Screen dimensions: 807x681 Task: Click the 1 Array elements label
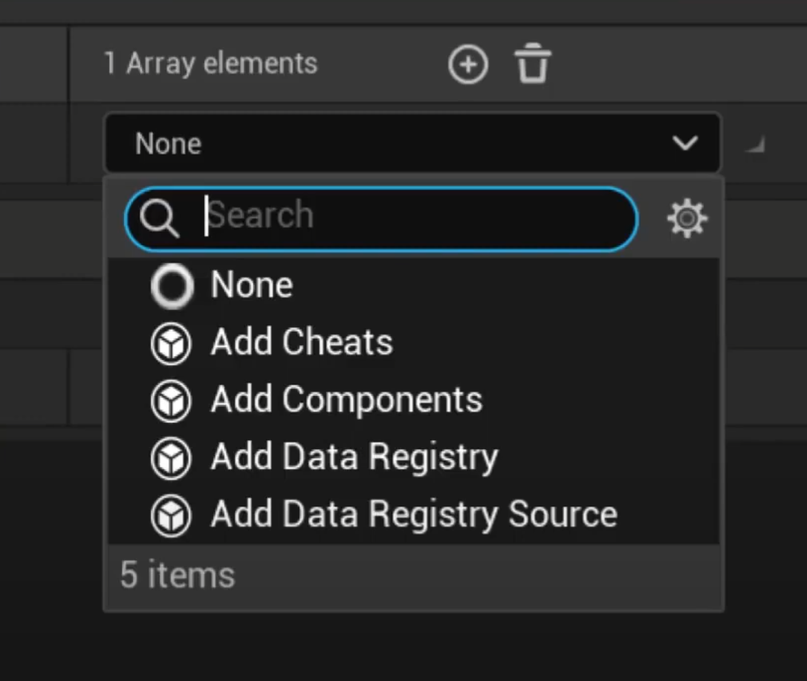click(x=210, y=64)
